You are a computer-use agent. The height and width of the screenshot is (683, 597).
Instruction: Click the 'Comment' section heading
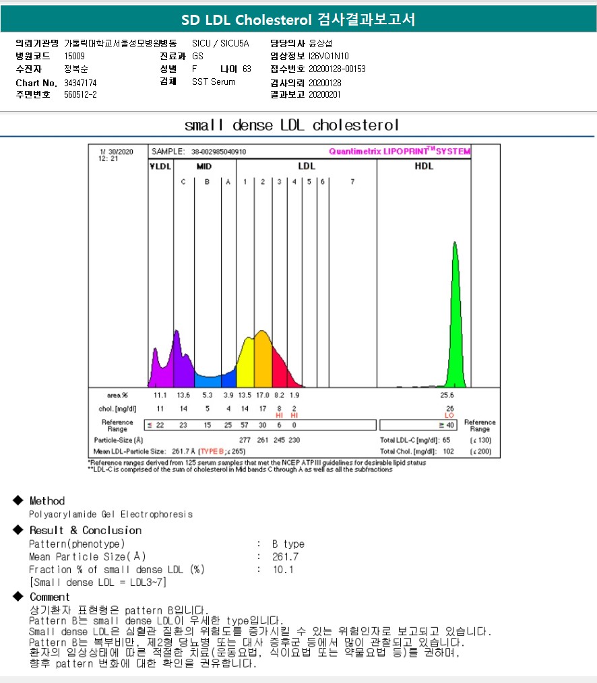pyautogui.click(x=49, y=597)
